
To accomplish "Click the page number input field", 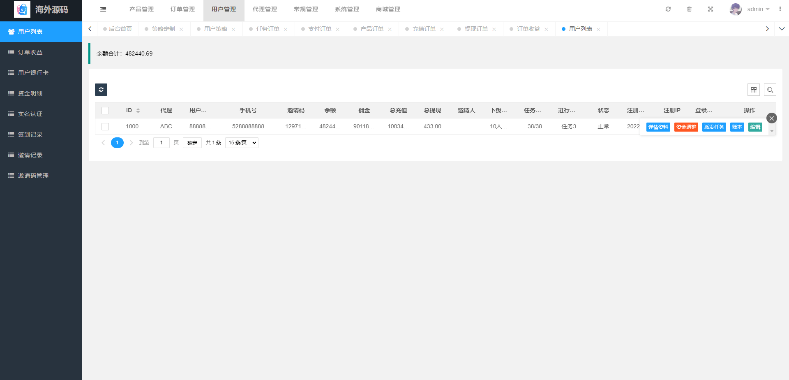I will point(161,143).
